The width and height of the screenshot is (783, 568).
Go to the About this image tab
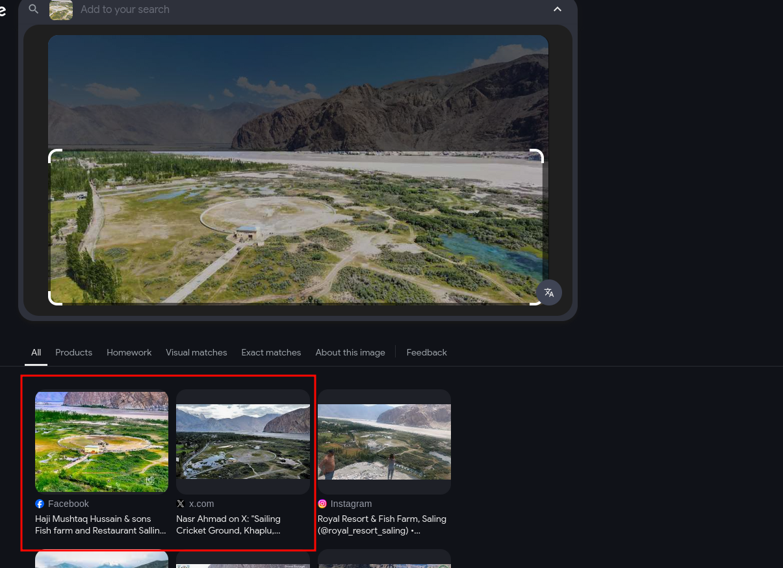tap(350, 352)
